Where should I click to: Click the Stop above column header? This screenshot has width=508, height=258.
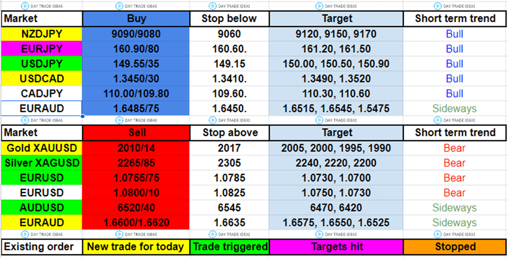click(x=229, y=133)
